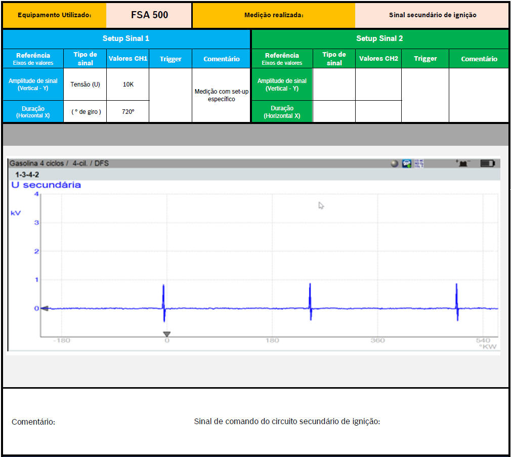
Task: Click the exhaust gas values icon
Action: click(x=419, y=163)
